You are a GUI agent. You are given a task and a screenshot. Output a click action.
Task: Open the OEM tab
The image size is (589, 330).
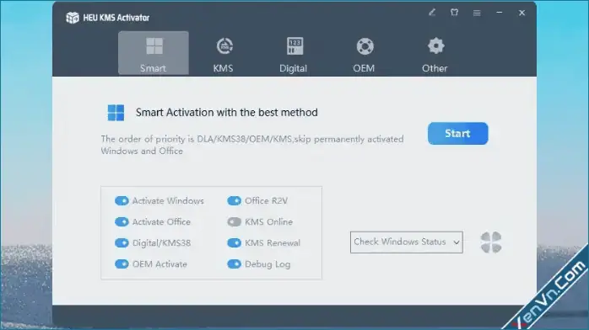click(x=364, y=55)
